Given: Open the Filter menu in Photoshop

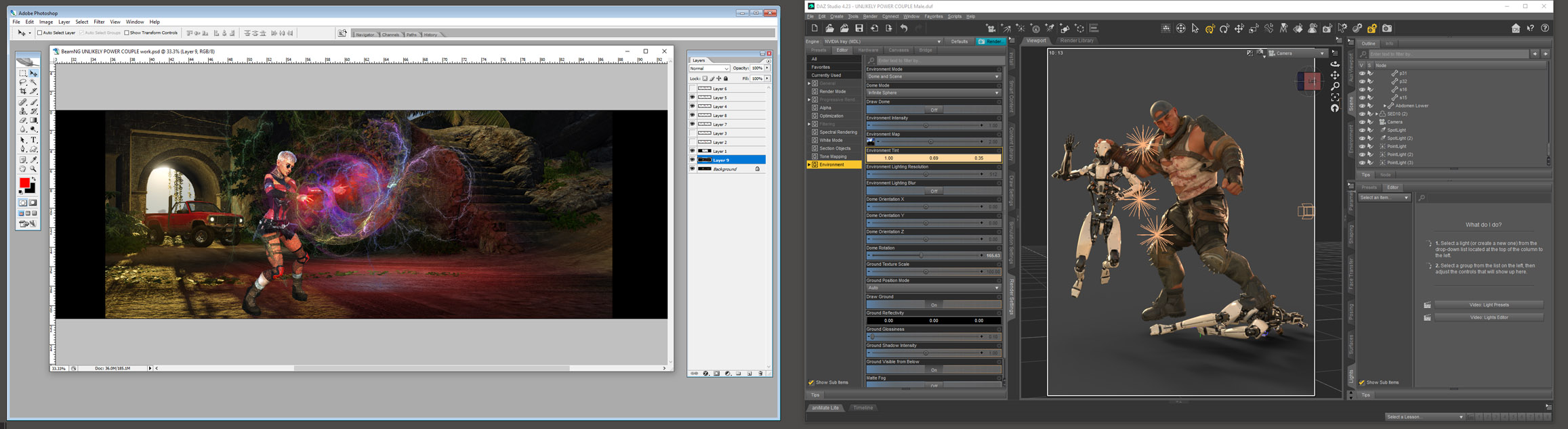Looking at the screenshot, I should [x=99, y=22].
